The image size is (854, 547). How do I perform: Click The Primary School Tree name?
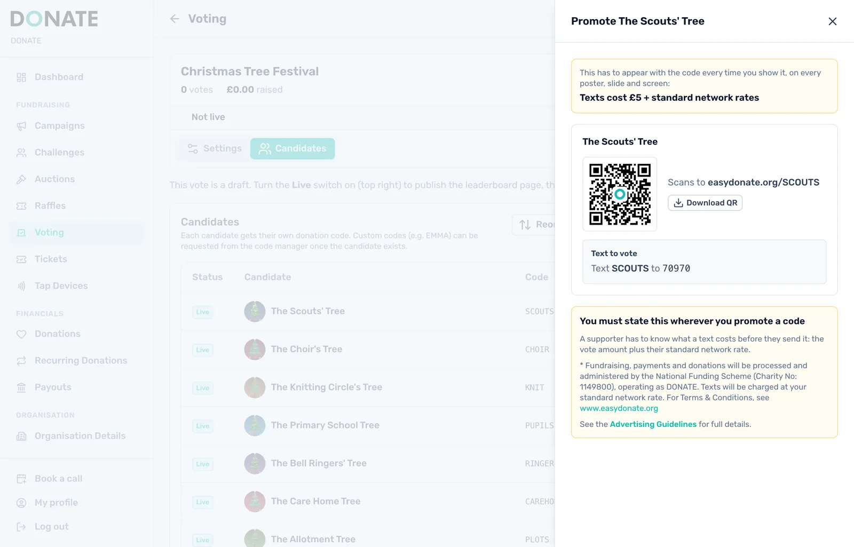[x=325, y=425]
